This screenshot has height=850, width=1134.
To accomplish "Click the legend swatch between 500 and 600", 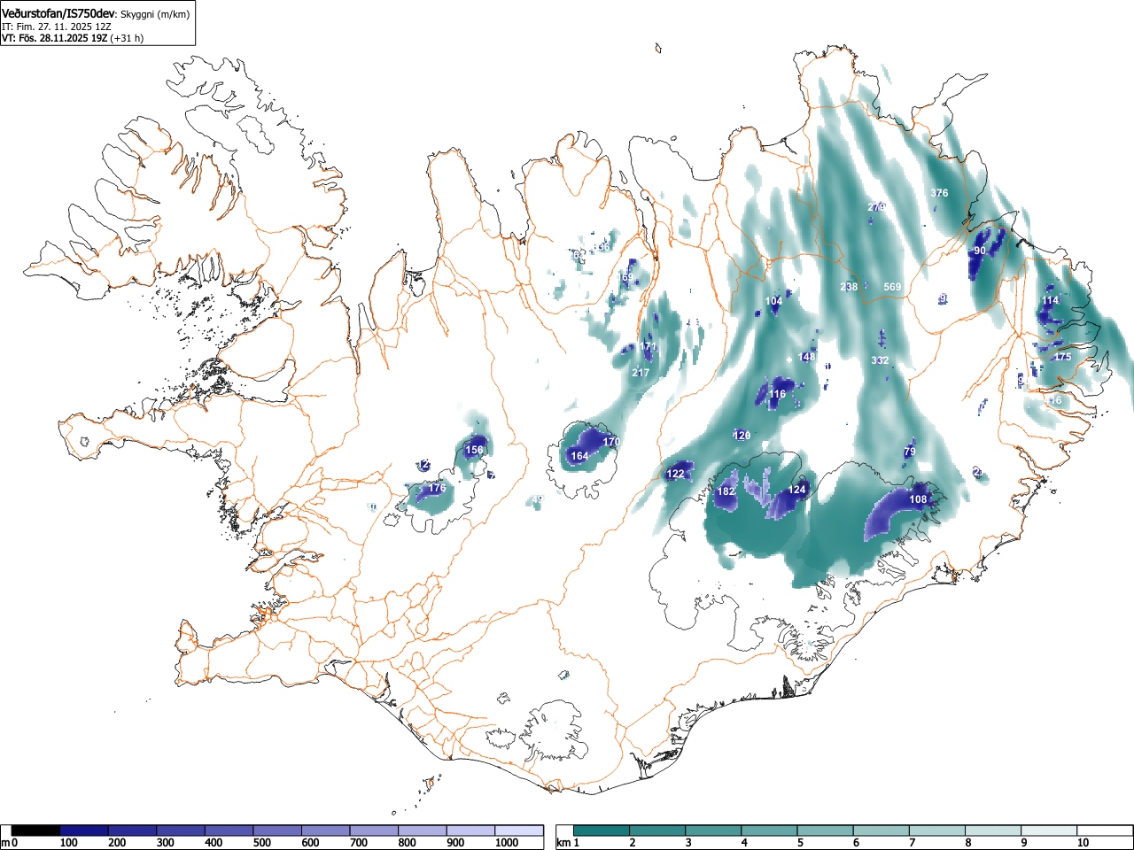I will (x=277, y=831).
